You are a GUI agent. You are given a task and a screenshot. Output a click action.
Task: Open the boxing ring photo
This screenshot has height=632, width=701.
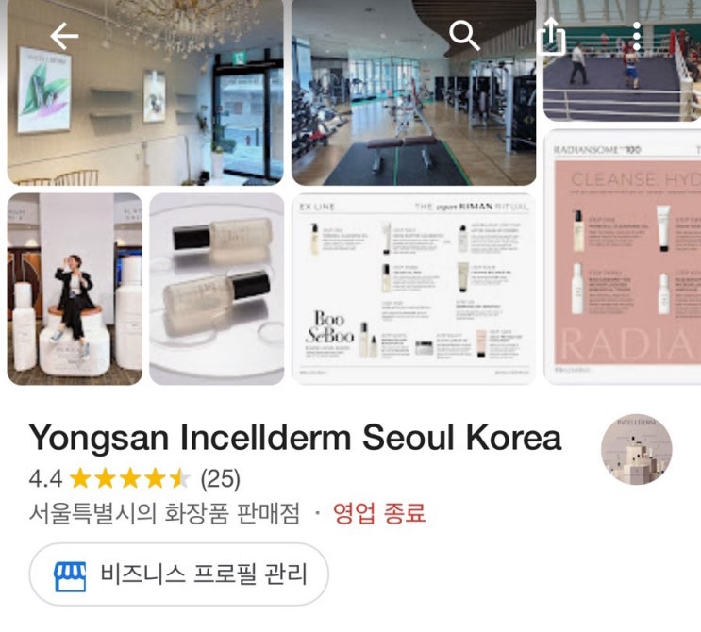tap(622, 60)
